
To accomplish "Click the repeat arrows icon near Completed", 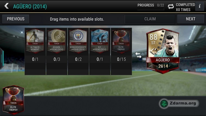I will tap(171, 6).
